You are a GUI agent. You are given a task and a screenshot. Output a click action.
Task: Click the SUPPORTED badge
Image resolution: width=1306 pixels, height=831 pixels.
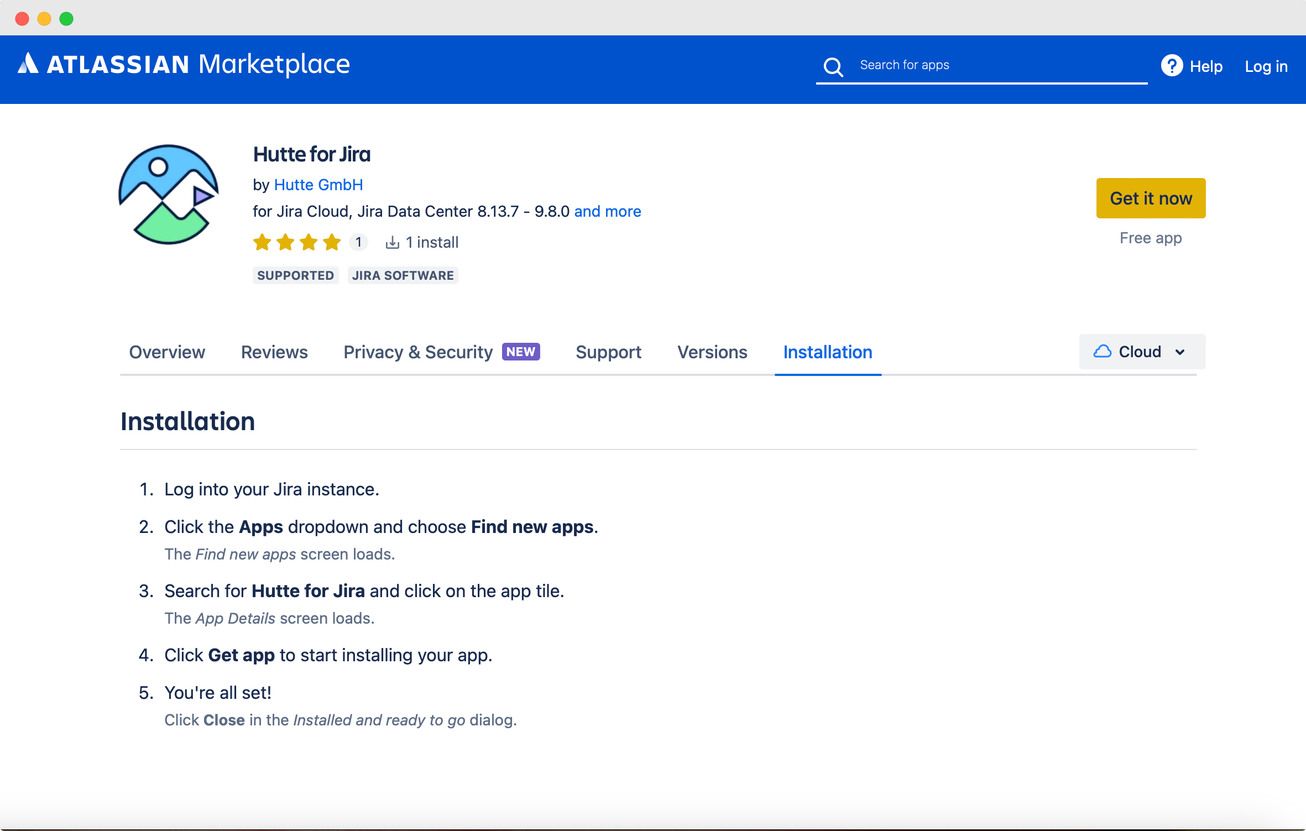295,275
